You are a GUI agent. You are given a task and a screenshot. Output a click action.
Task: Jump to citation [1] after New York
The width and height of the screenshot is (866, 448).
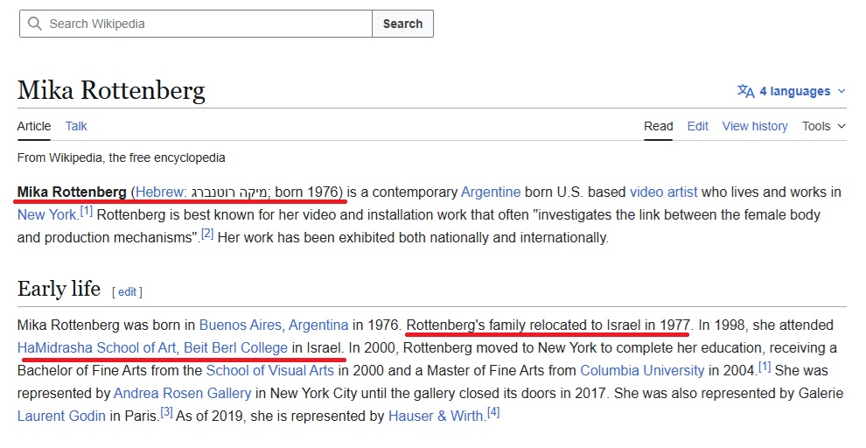[x=86, y=211]
